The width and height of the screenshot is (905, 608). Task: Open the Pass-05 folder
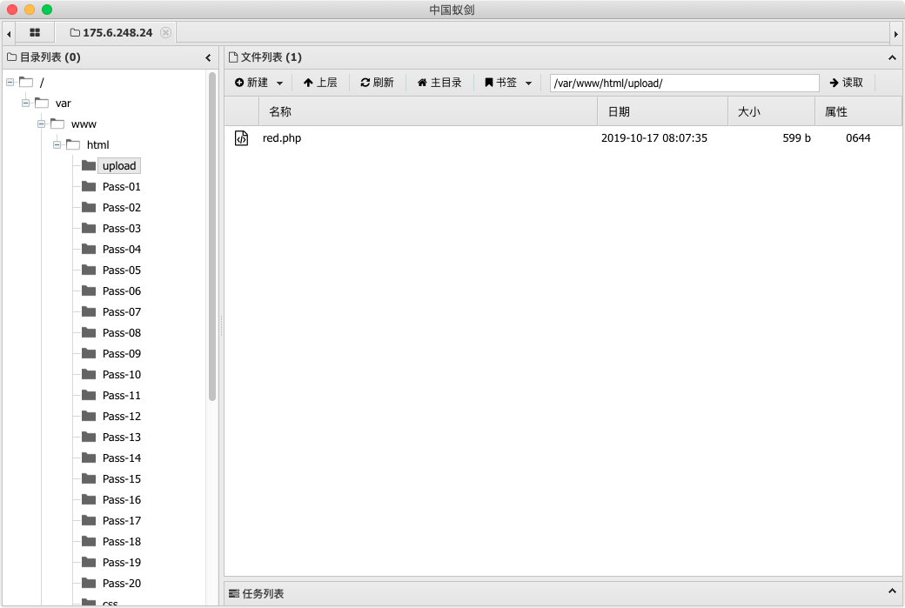coord(111,270)
